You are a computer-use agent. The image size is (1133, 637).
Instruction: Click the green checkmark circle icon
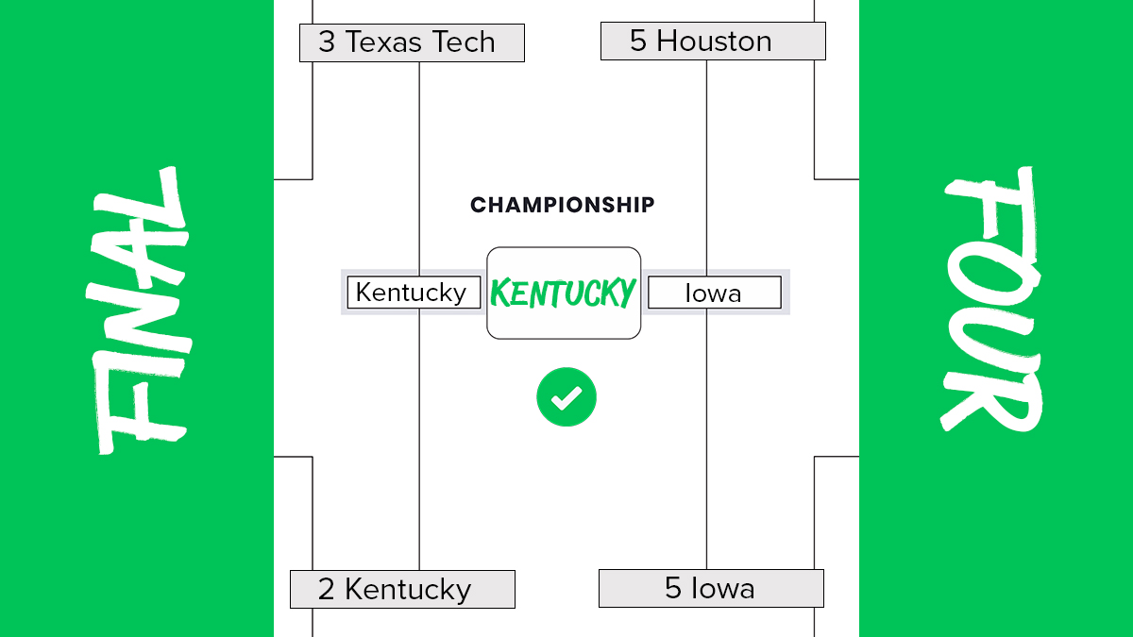566,396
